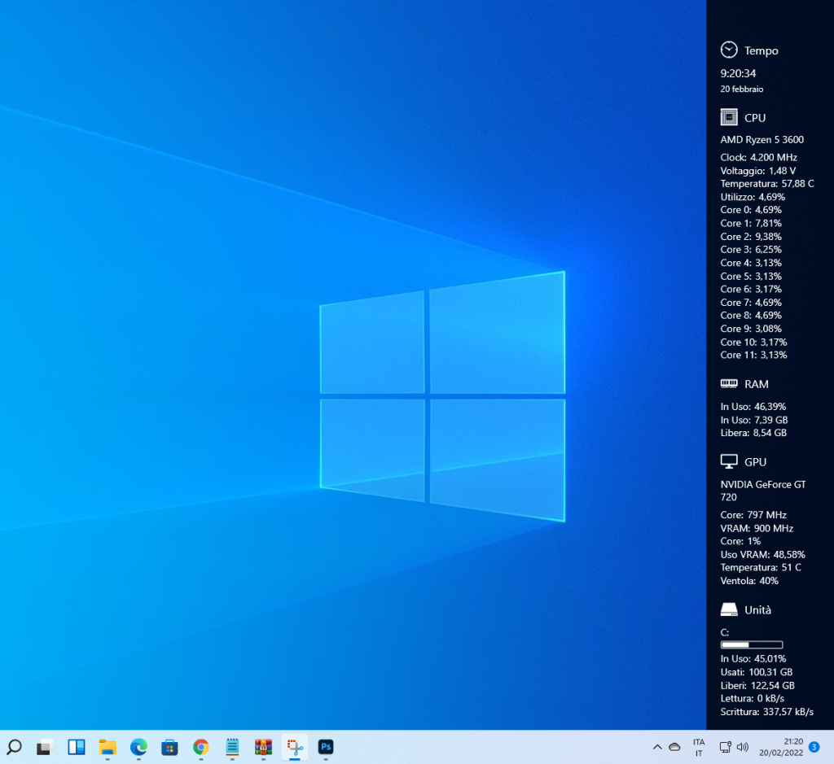Image resolution: width=834 pixels, height=764 pixels.
Task: Launch Google Chrome from taskbar
Action: (201, 747)
